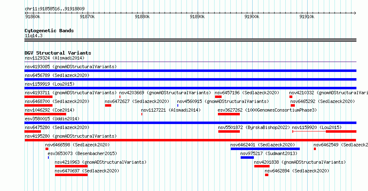Screen dimensions: 368x191
Task: Select the nsv975217 blue bar
Action: pos(247,158)
